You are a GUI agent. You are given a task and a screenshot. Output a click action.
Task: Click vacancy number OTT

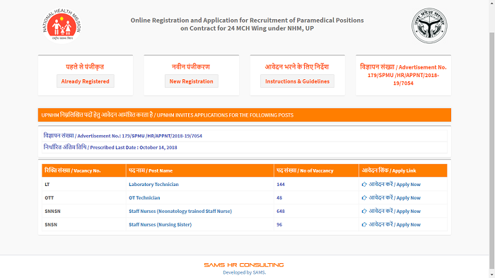coord(49,198)
